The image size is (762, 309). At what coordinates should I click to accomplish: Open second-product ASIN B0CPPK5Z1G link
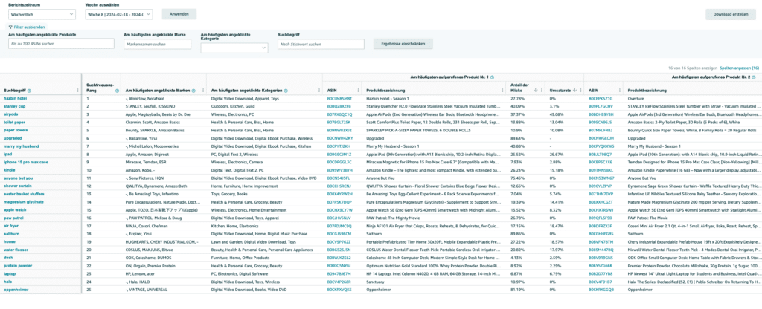coord(601,99)
